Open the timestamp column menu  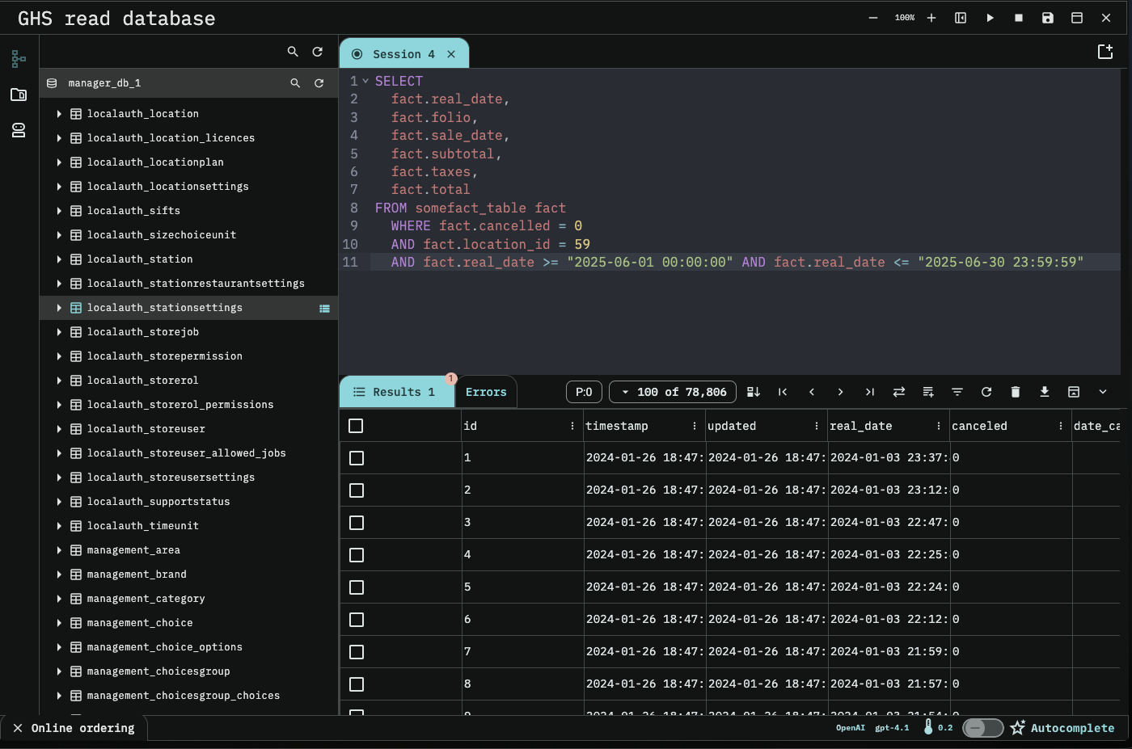[695, 426]
